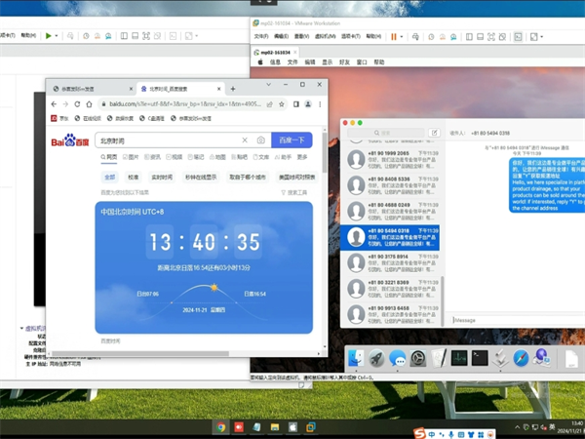
Task: Click the Baidu search camera icon
Action: coord(260,140)
